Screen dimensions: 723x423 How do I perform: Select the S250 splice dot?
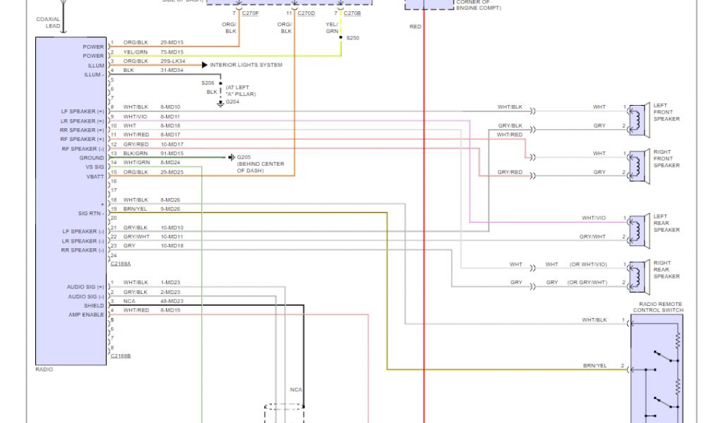340,37
